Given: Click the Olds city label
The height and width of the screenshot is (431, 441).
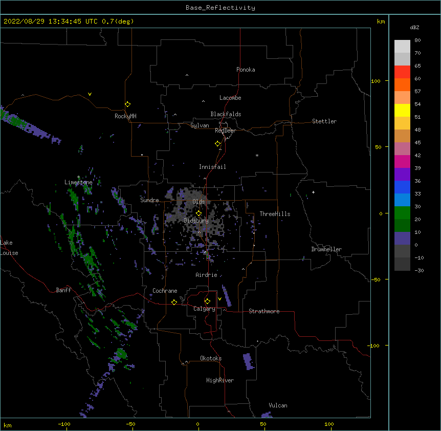Looking at the screenshot, I should (199, 202).
